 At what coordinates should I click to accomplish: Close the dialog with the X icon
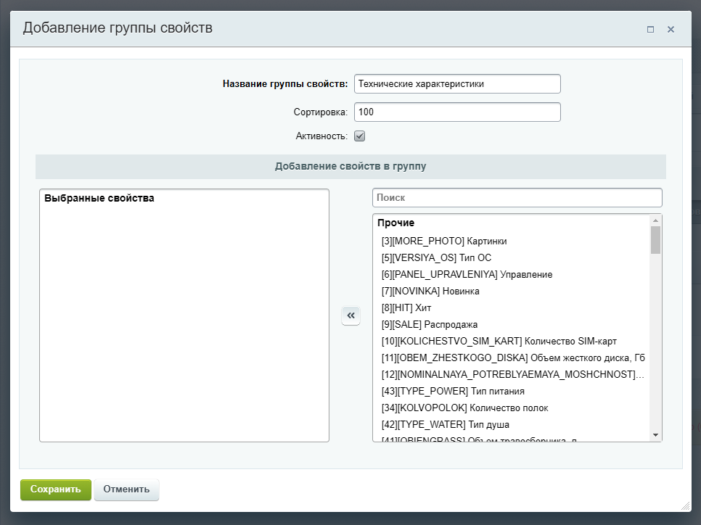coord(671,30)
